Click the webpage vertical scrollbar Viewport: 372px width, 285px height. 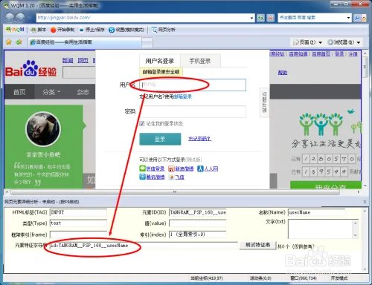(365, 119)
